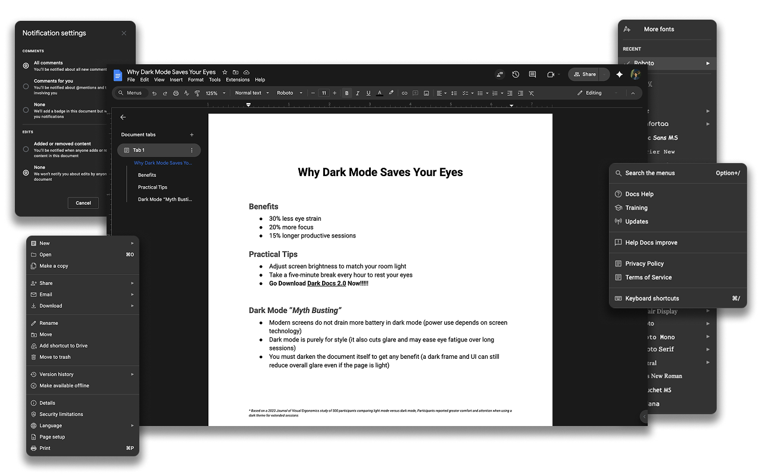This screenshot has width=762, height=476.
Task: Open More fonts at panel top
Action: coord(658,29)
